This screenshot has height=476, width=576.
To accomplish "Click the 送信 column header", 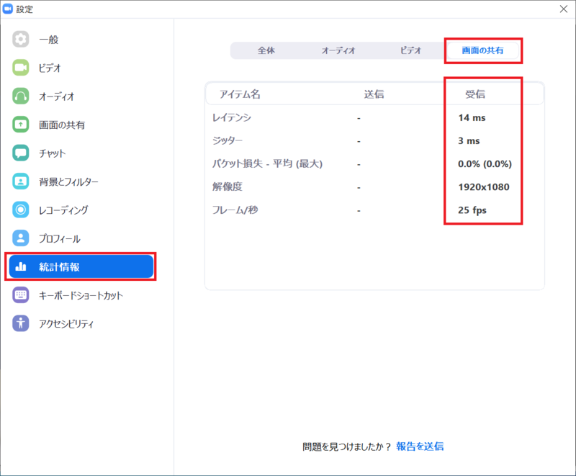I will tap(374, 94).
